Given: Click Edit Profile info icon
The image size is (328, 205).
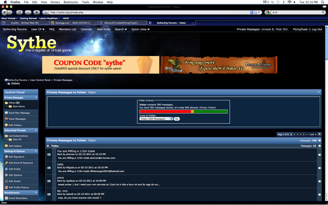Looking at the screenshot, I should tap(6, 169).
